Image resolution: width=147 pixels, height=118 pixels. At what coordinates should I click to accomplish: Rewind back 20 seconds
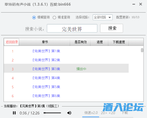click(x=112, y=113)
